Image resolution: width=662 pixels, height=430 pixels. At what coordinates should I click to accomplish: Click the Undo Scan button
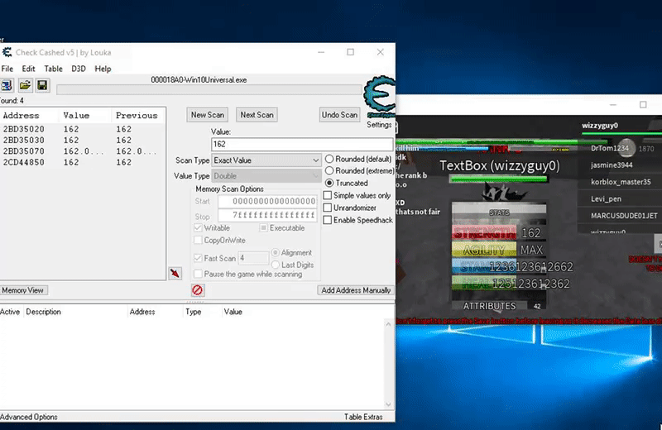pos(339,115)
